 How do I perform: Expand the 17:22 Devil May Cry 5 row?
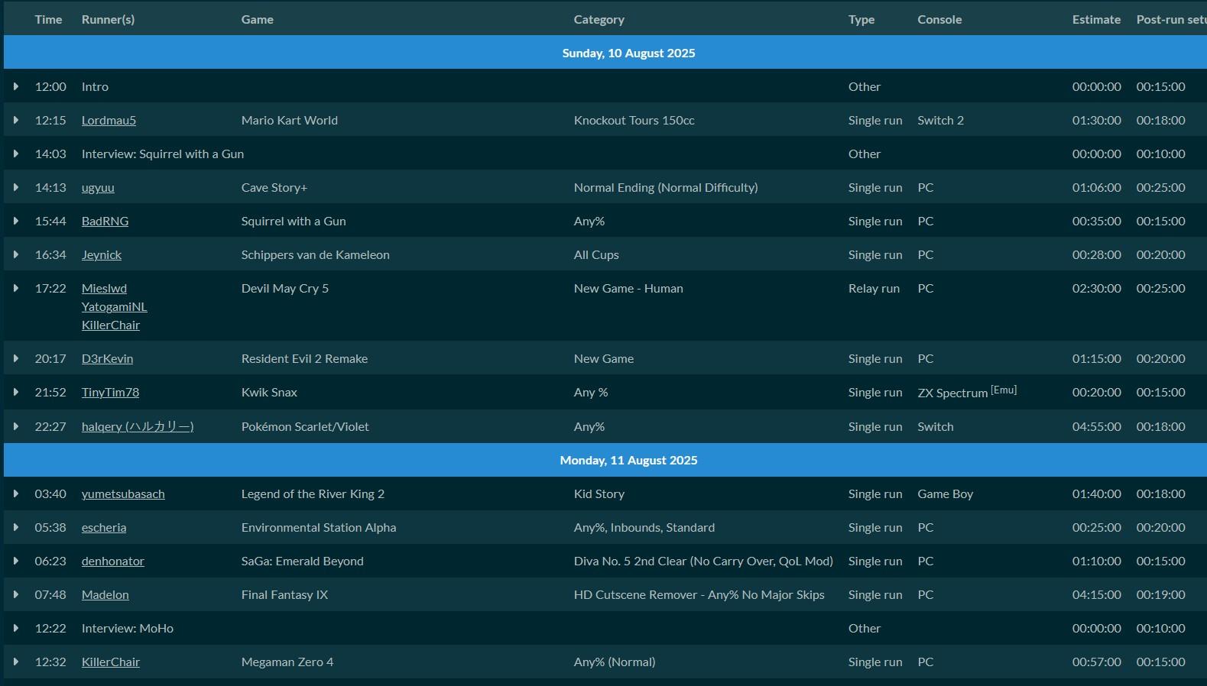click(15, 288)
